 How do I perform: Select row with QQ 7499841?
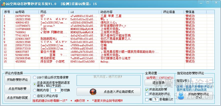(109, 32)
